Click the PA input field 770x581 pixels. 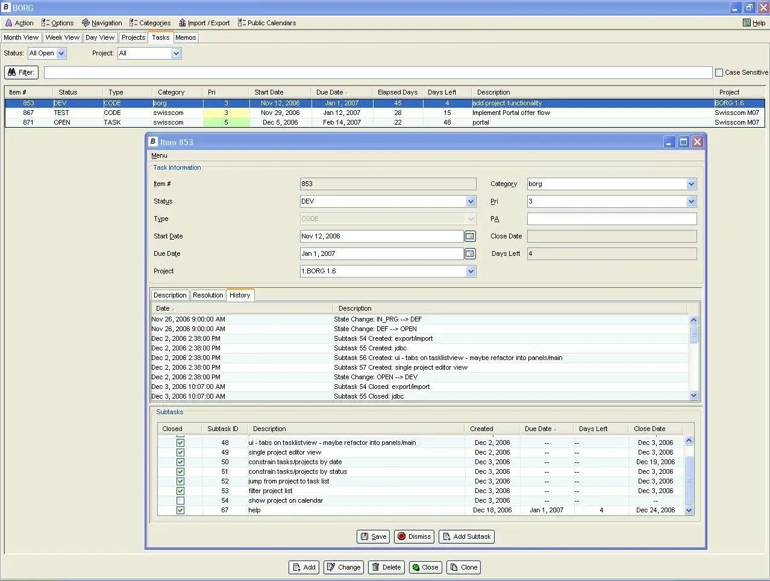point(612,219)
